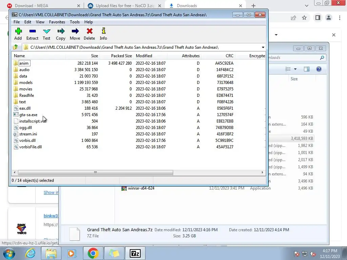
Task: Click the taskbar clock showing 4:17 PM
Action: [x=330, y=254]
